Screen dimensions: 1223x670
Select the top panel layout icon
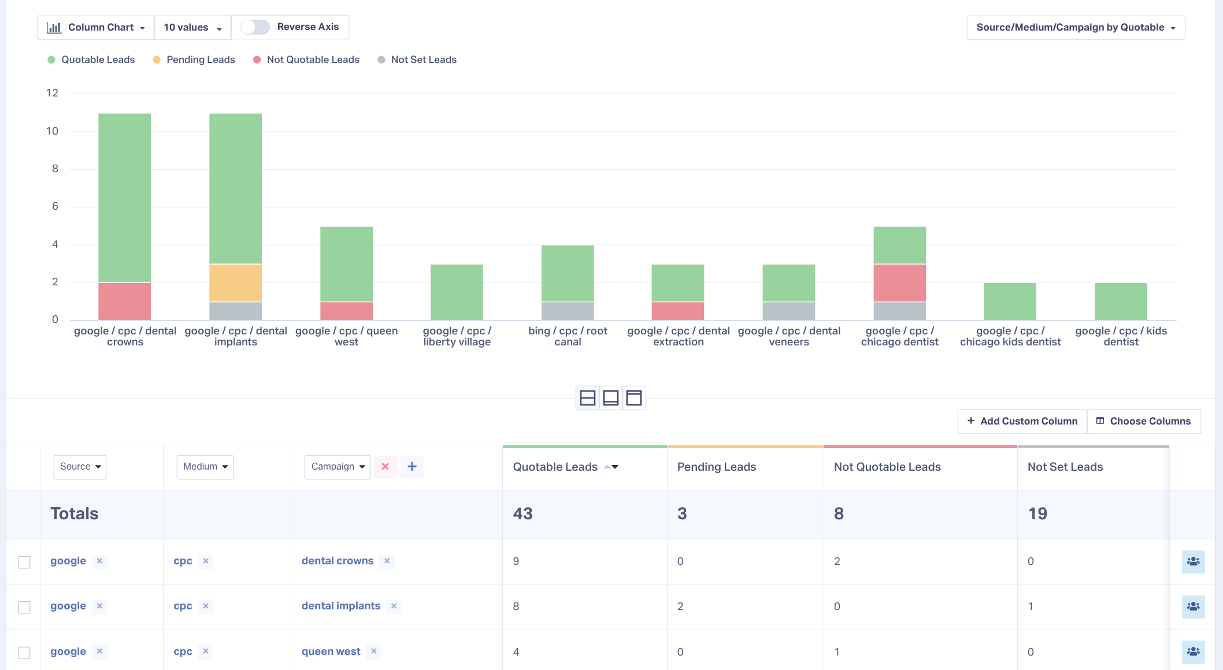(634, 398)
